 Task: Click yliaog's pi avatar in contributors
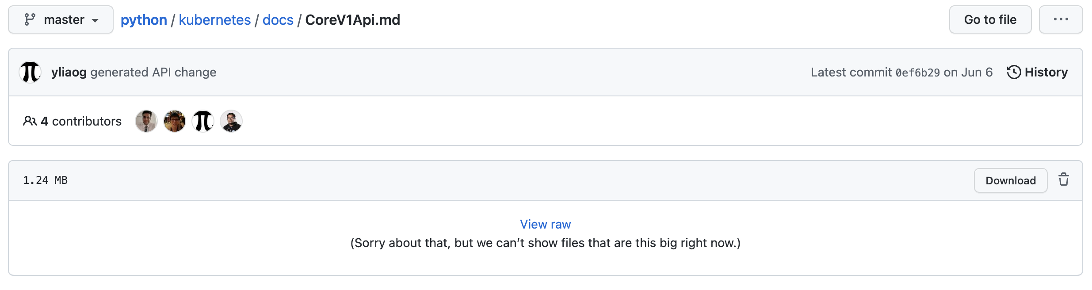click(x=202, y=120)
